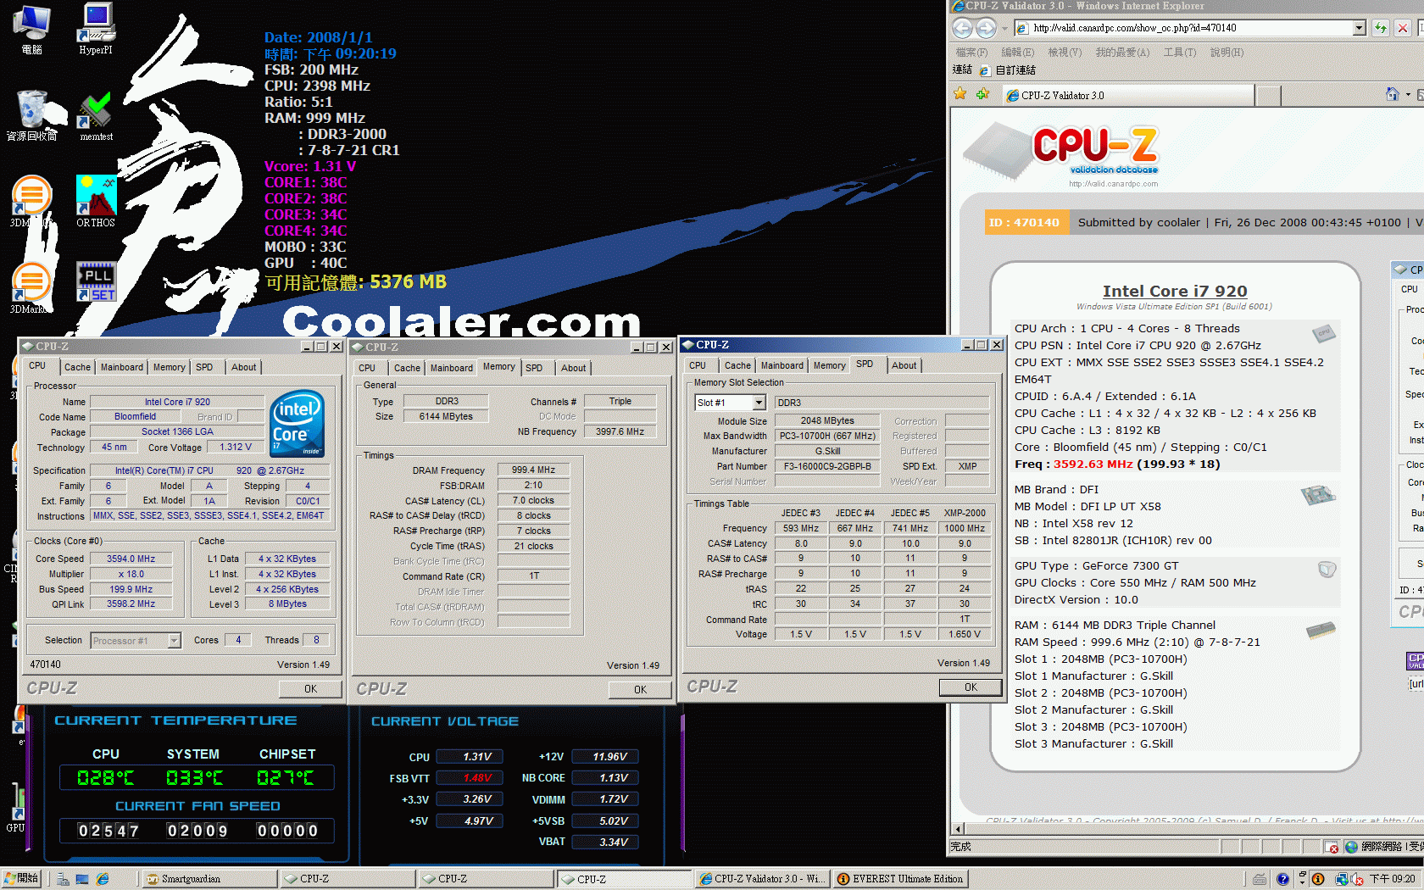Viewport: 1424px width, 890px height.
Task: Select the CPU tab in the CPU-Z Memory window
Action: point(367,368)
